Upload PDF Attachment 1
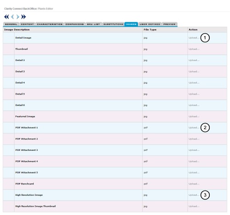This screenshot has width=230, height=215. click(x=194, y=128)
